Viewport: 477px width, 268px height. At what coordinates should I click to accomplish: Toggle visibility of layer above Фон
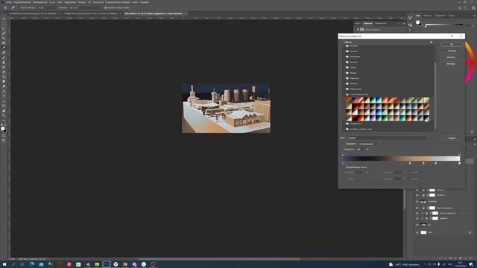pyautogui.click(x=417, y=225)
